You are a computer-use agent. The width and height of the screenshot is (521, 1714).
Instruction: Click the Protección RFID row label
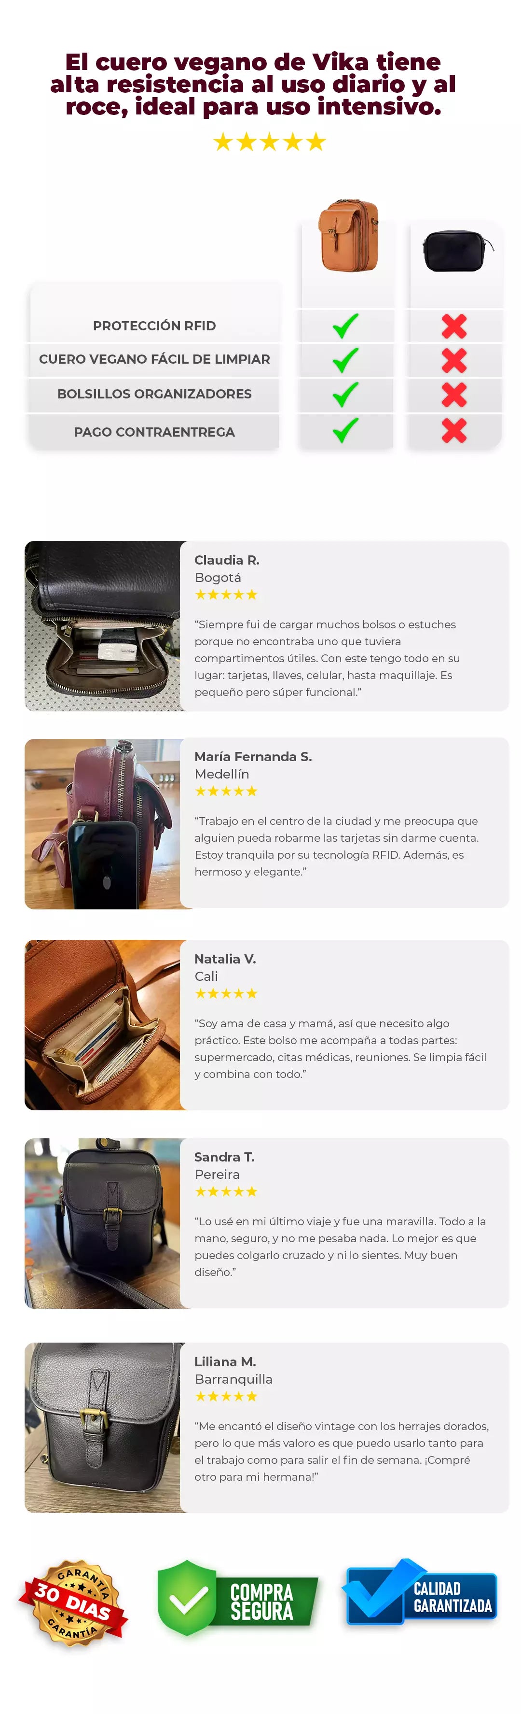point(154,326)
